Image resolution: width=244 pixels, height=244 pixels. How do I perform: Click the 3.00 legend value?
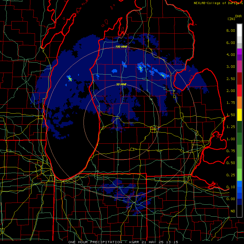[x=231, y=67]
